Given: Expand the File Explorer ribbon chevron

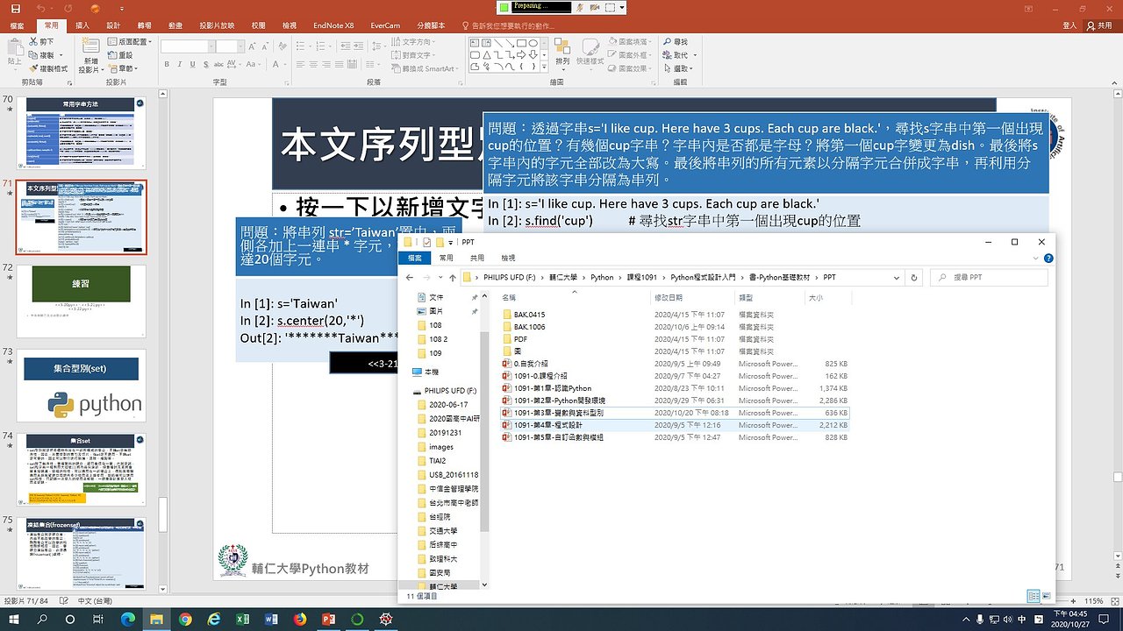Looking at the screenshot, I should click(x=1037, y=259).
